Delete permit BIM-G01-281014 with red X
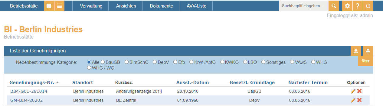This screenshot has width=383, height=112. (359, 91)
